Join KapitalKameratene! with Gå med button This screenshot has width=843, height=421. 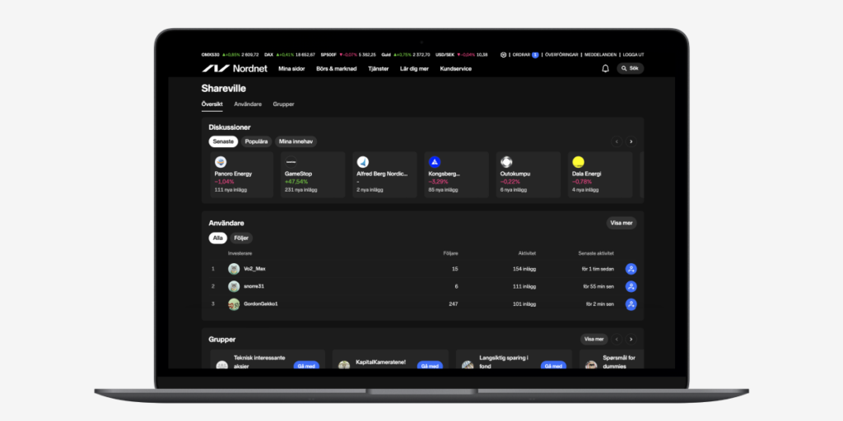tap(430, 366)
